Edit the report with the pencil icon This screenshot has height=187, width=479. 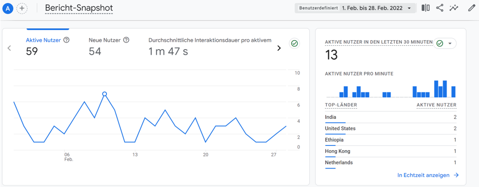pyautogui.click(x=471, y=8)
